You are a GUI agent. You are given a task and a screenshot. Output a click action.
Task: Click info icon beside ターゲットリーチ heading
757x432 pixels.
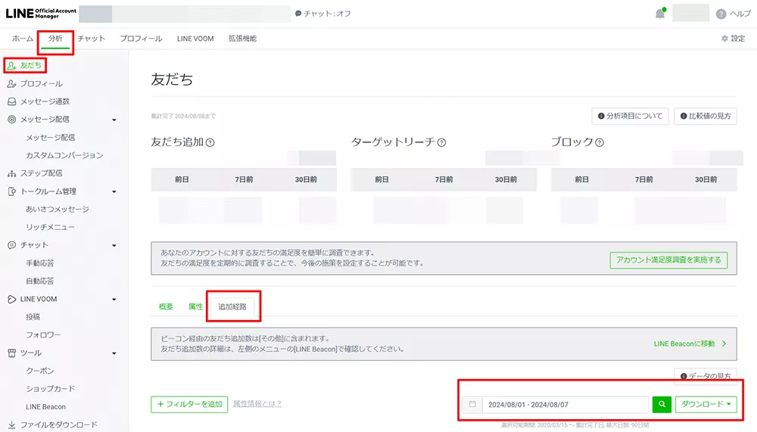tap(441, 142)
